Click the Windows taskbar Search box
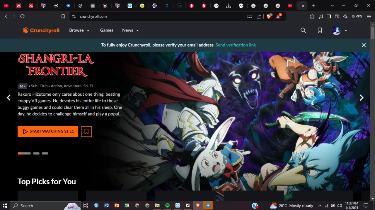Screen dimensions: 375x210 point(46,206)
